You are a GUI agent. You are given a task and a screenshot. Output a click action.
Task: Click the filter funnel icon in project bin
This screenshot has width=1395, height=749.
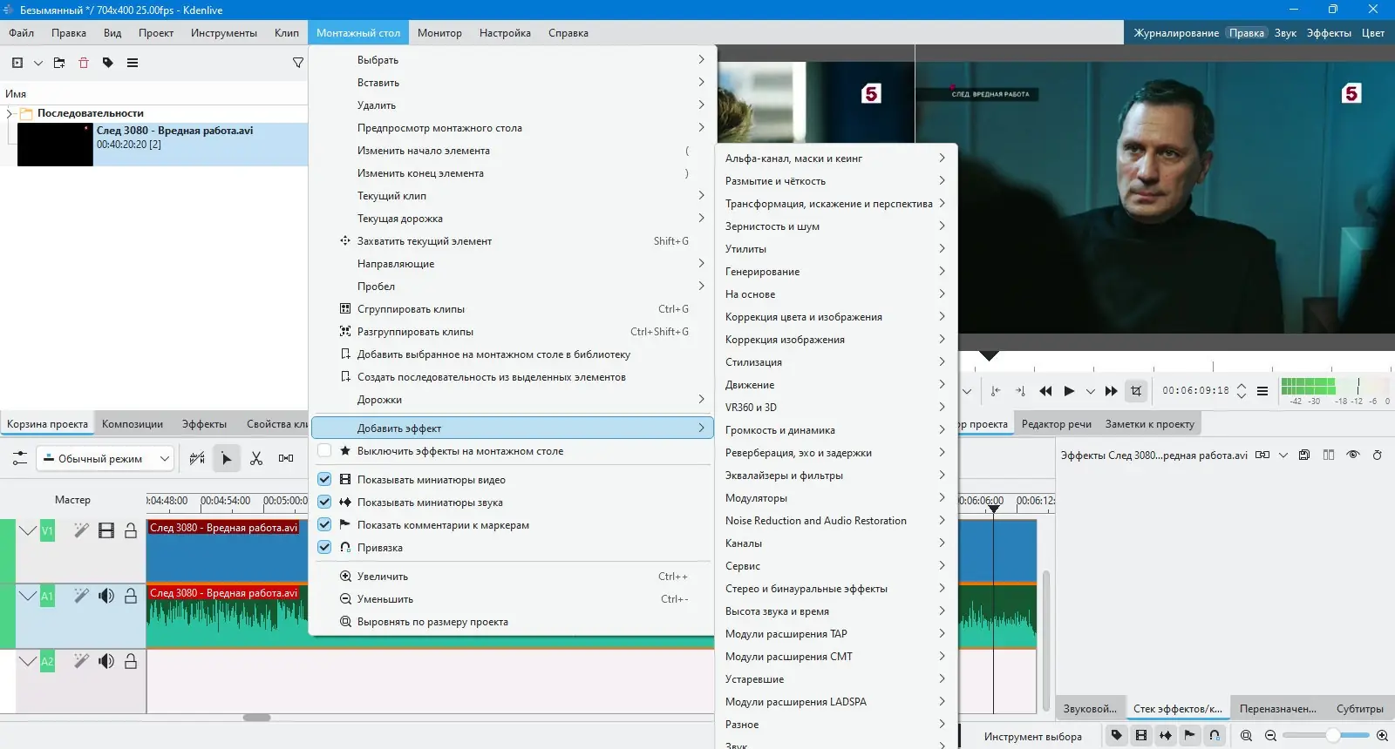[298, 63]
